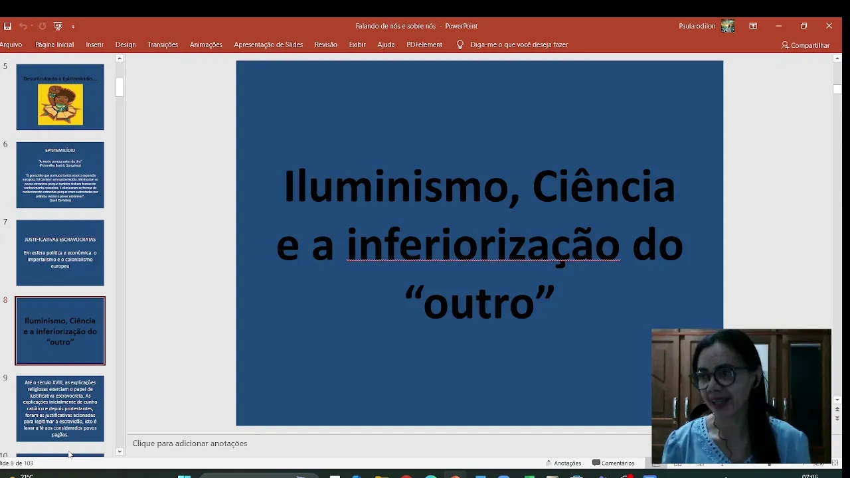
Task: Click the word “outro” on the slide
Action: (x=479, y=302)
